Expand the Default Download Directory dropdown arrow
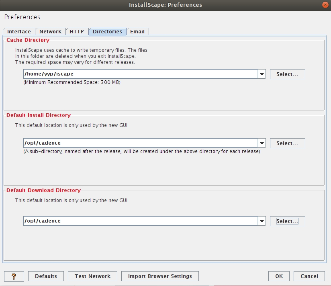Image resolution: width=331 pixels, height=286 pixels. (262, 221)
